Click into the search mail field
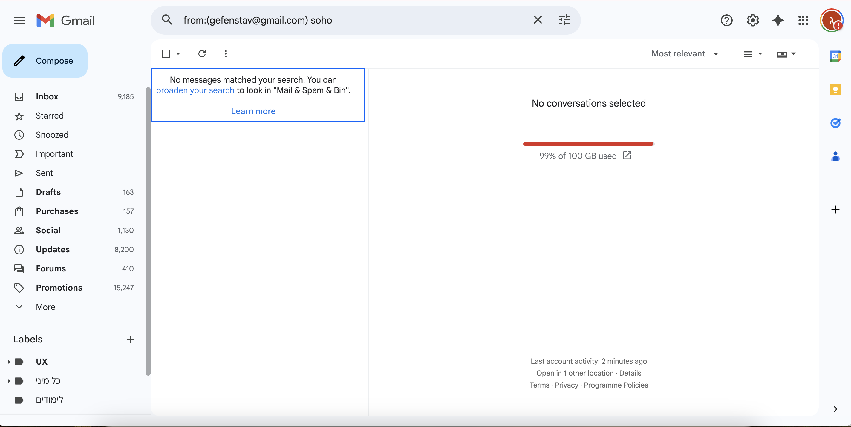 [353, 20]
